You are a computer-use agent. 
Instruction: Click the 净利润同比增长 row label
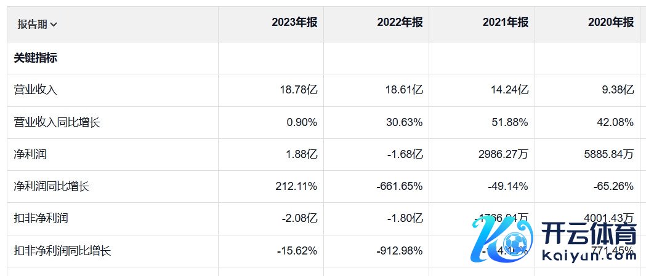point(52,186)
